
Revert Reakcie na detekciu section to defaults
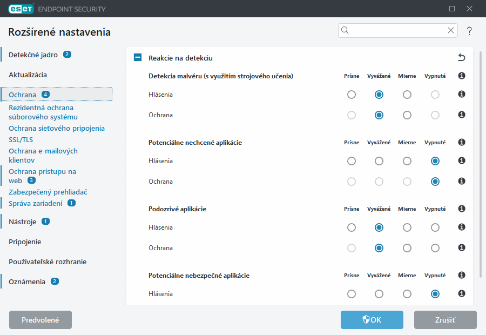click(462, 57)
